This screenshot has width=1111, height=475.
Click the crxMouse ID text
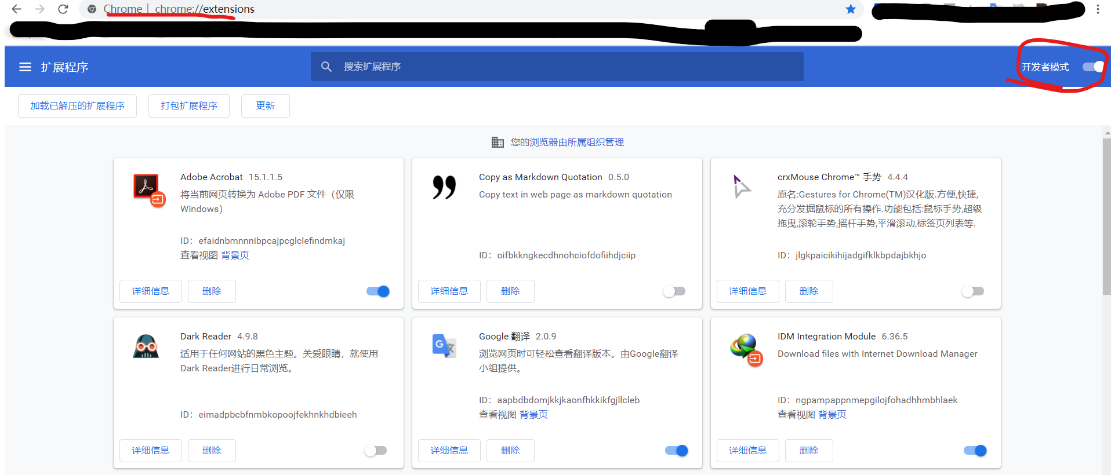pos(852,255)
